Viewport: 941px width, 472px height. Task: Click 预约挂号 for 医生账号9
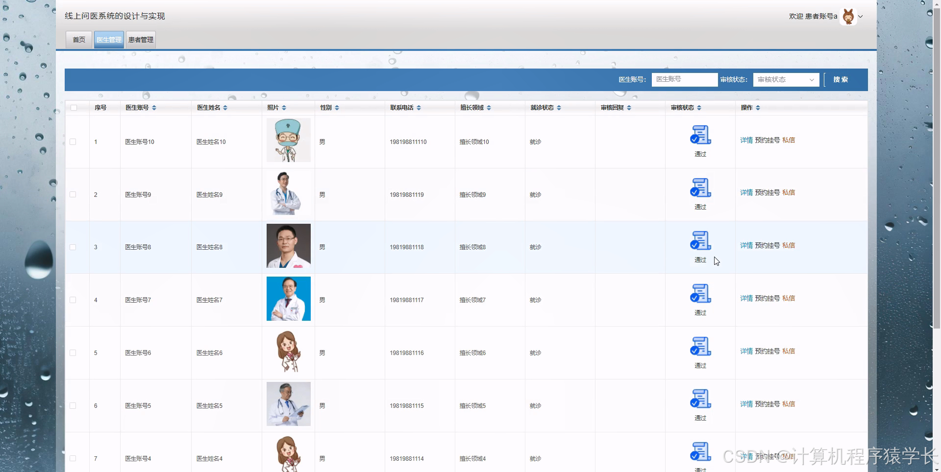tap(768, 193)
